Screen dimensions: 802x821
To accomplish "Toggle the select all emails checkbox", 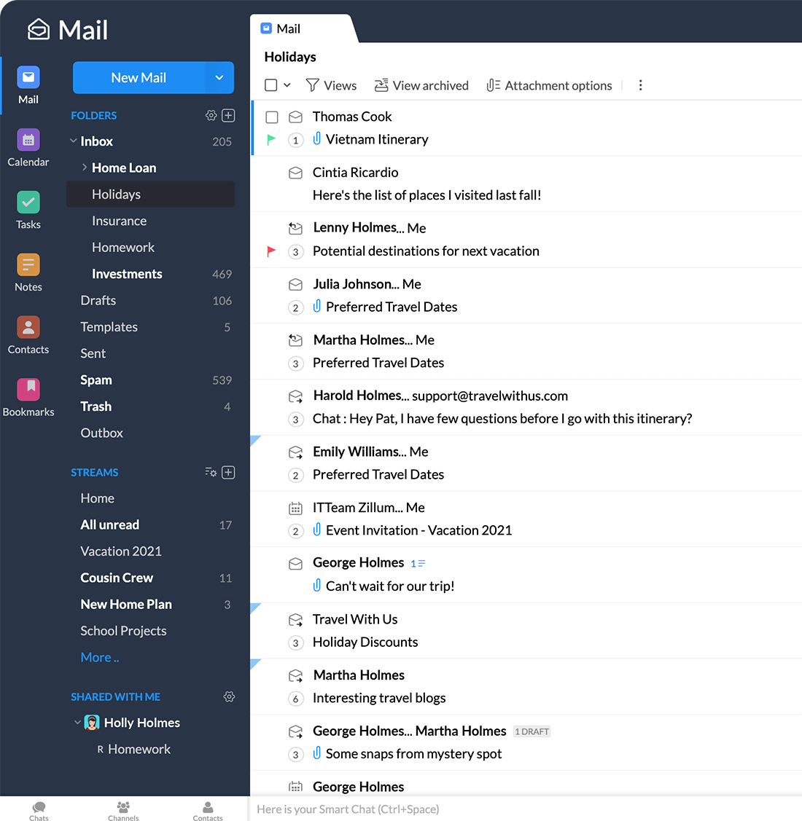I will pos(271,85).
